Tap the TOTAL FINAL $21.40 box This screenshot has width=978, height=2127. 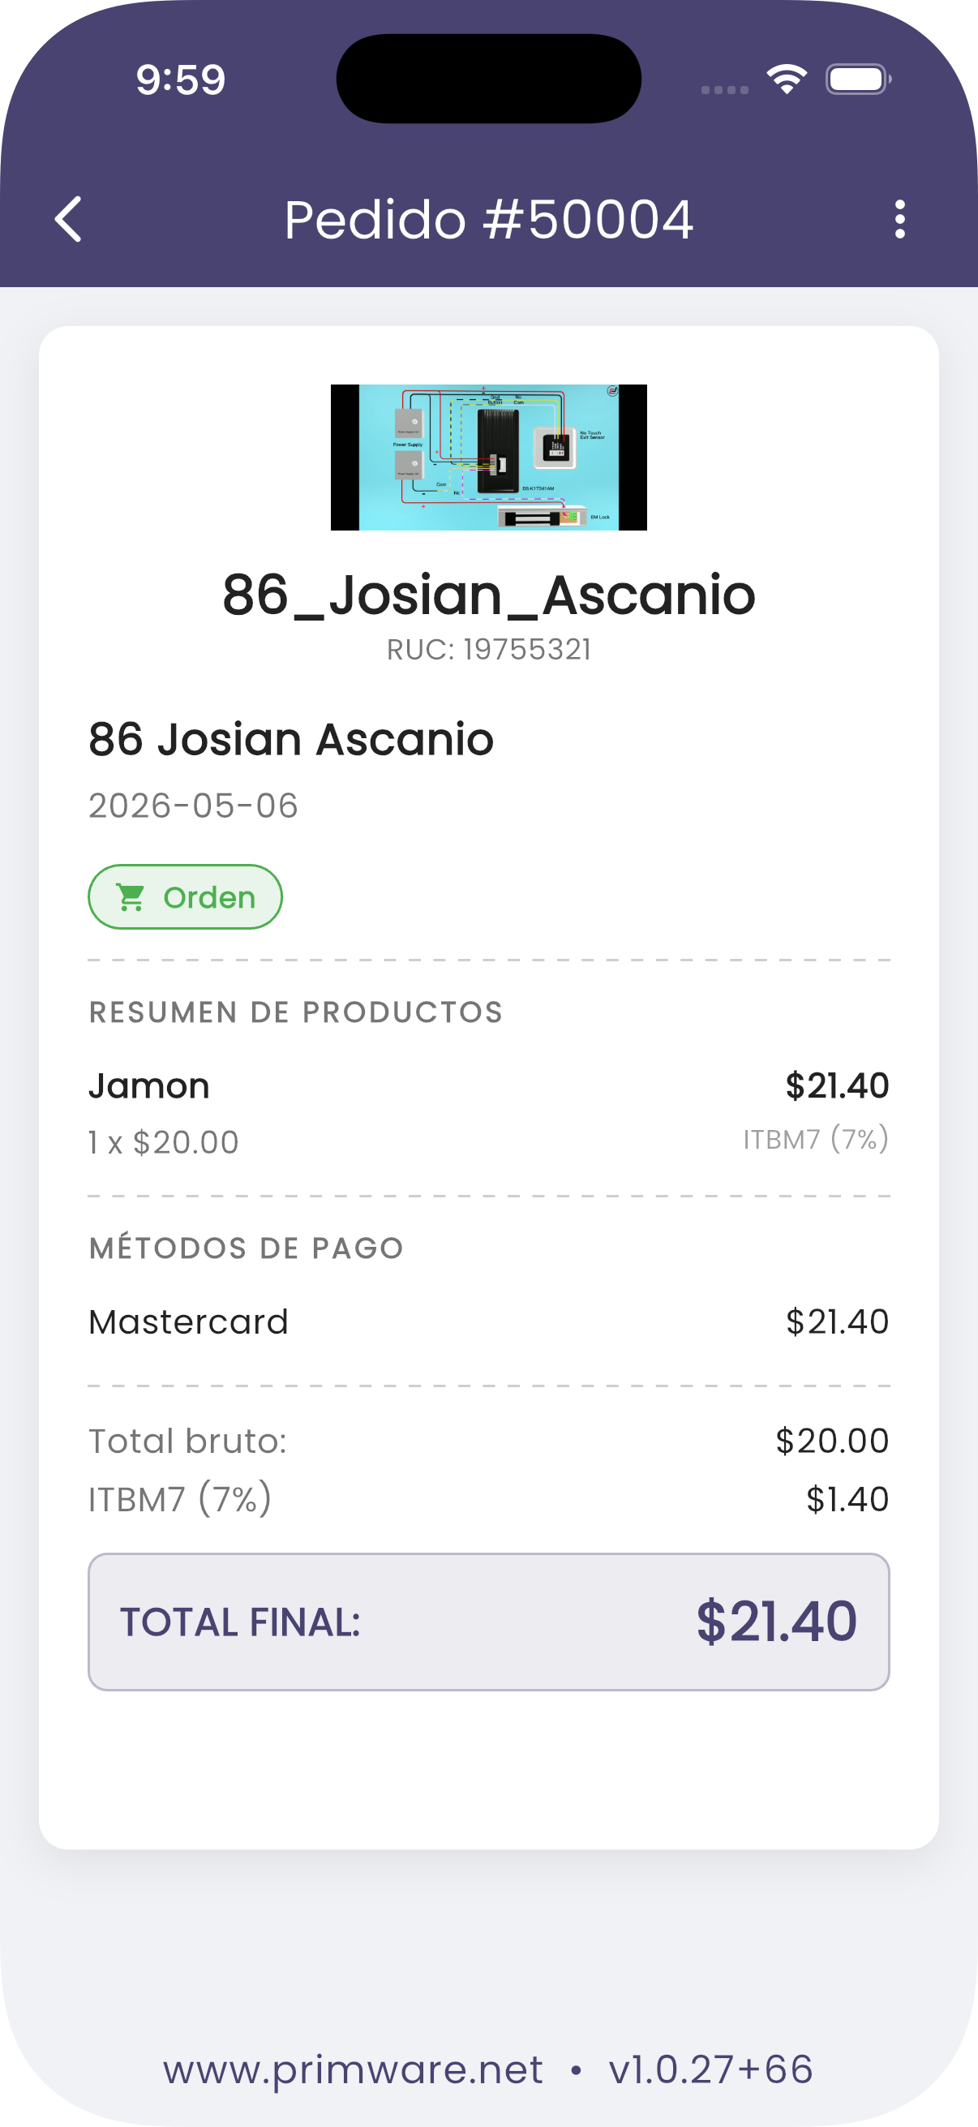[x=488, y=1622]
